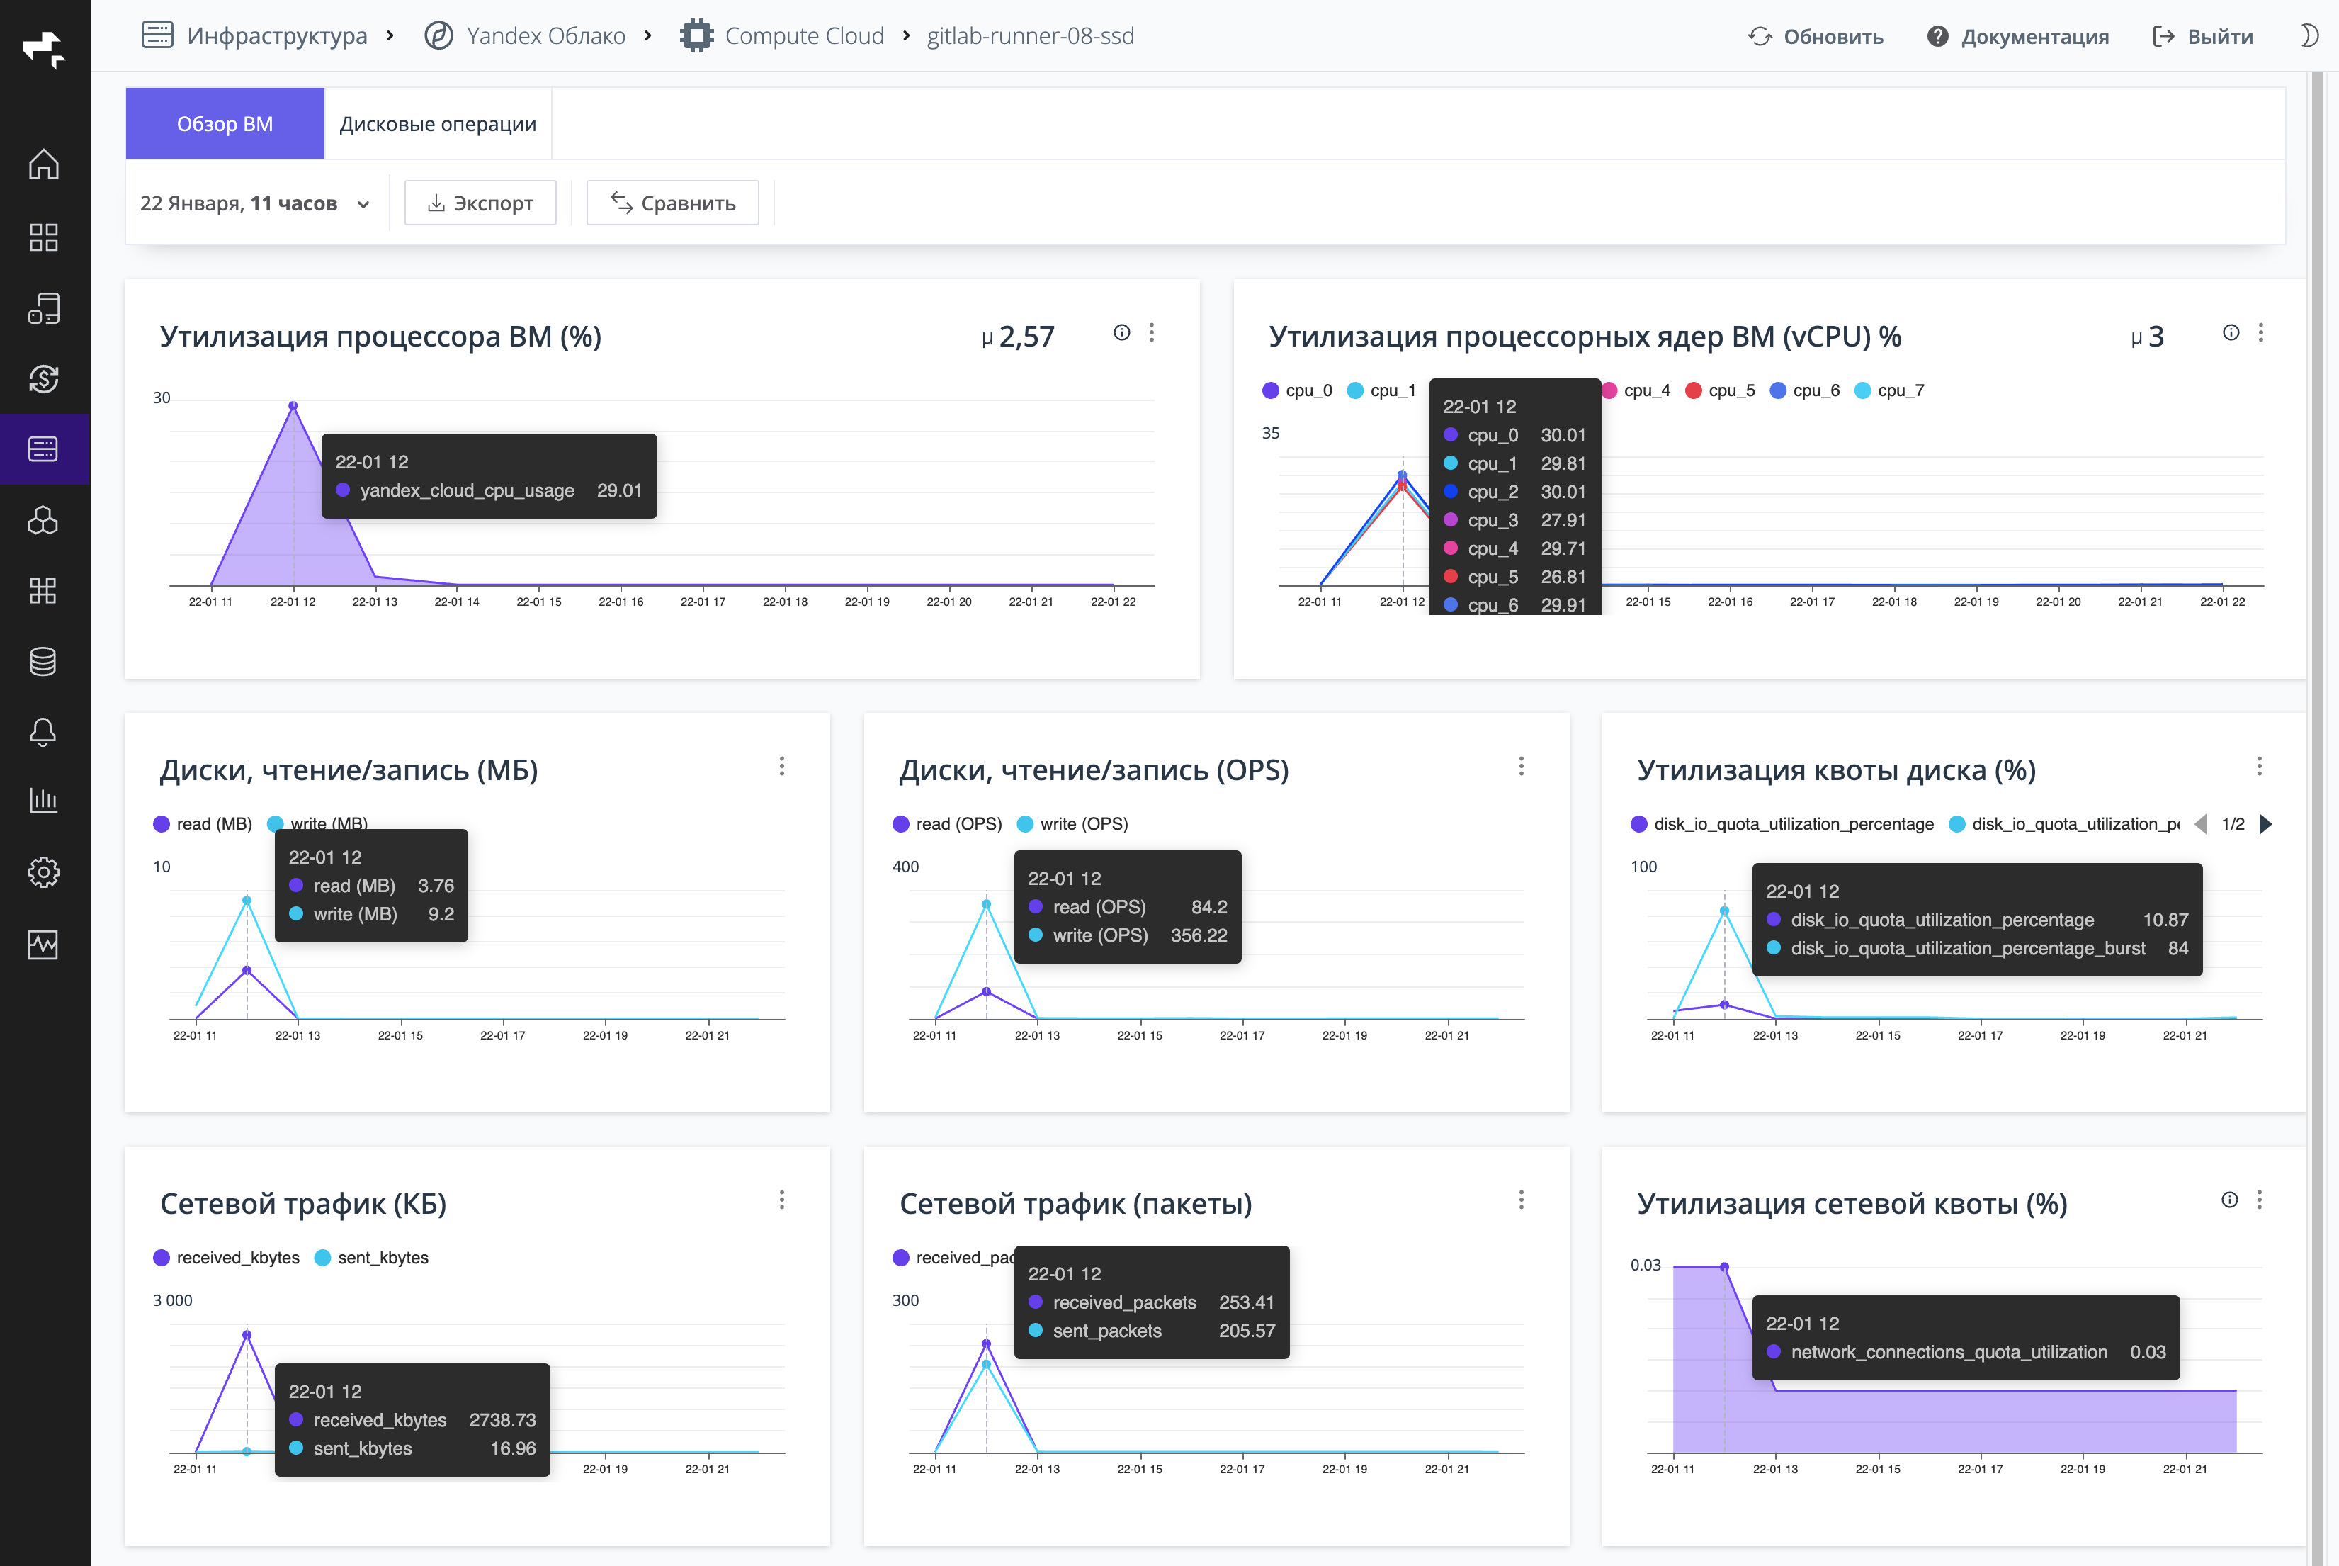Click the info icon on CPU utilization chart
The image size is (2339, 1566).
tap(1122, 332)
